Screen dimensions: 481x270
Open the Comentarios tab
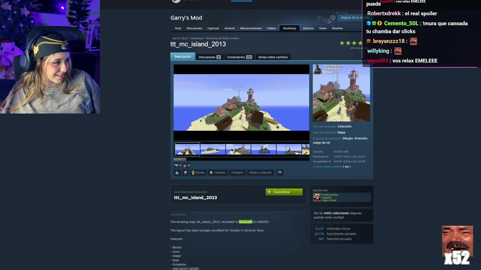point(239,57)
